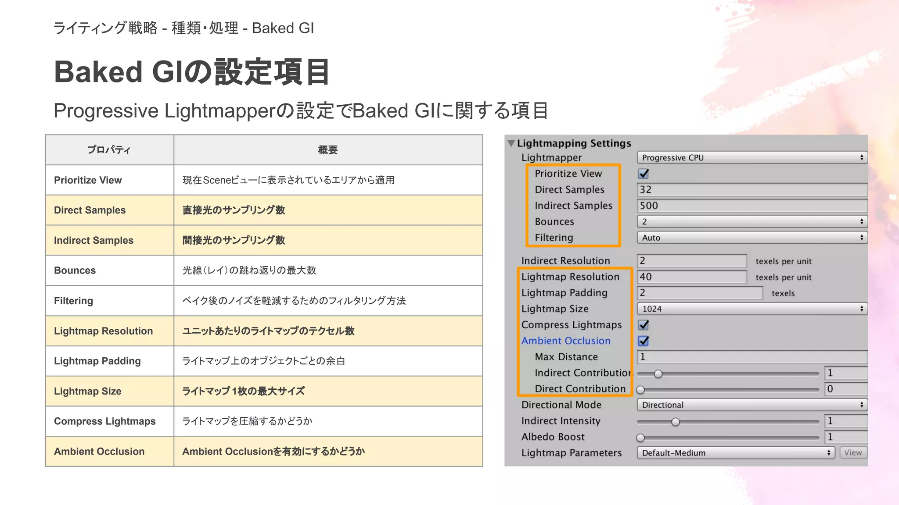Open the Lightmapper dropdown showing Progressive CPU
The image size is (899, 505).
pyautogui.click(x=752, y=157)
